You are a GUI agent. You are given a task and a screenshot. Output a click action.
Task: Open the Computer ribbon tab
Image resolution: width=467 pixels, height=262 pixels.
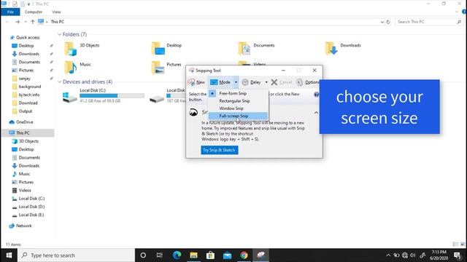tap(34, 12)
